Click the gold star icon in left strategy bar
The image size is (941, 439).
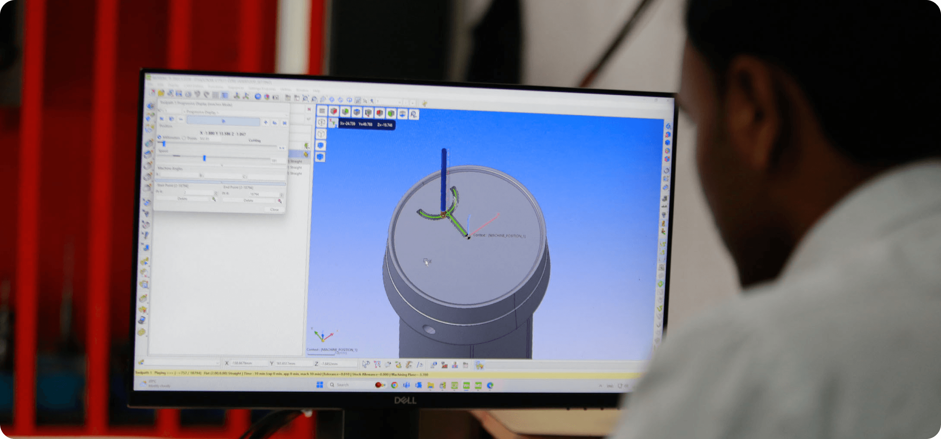(x=143, y=309)
